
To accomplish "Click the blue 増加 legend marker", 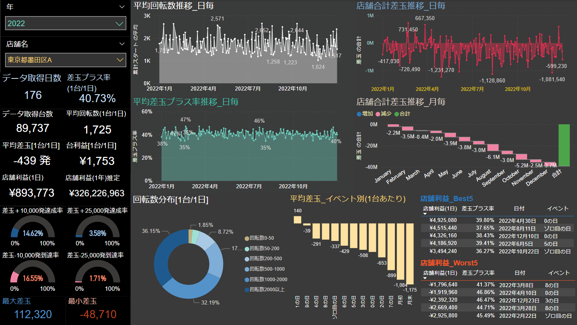I will 359,114.
